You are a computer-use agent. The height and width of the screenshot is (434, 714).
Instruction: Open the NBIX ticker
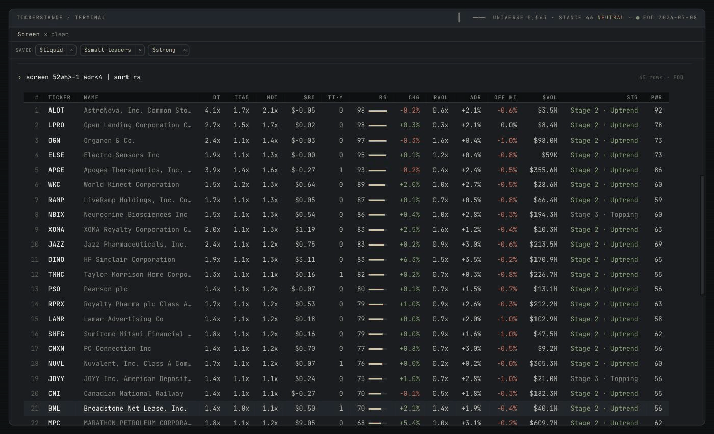tap(56, 214)
